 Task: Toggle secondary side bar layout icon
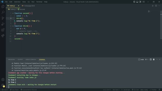[x=140, y=2]
